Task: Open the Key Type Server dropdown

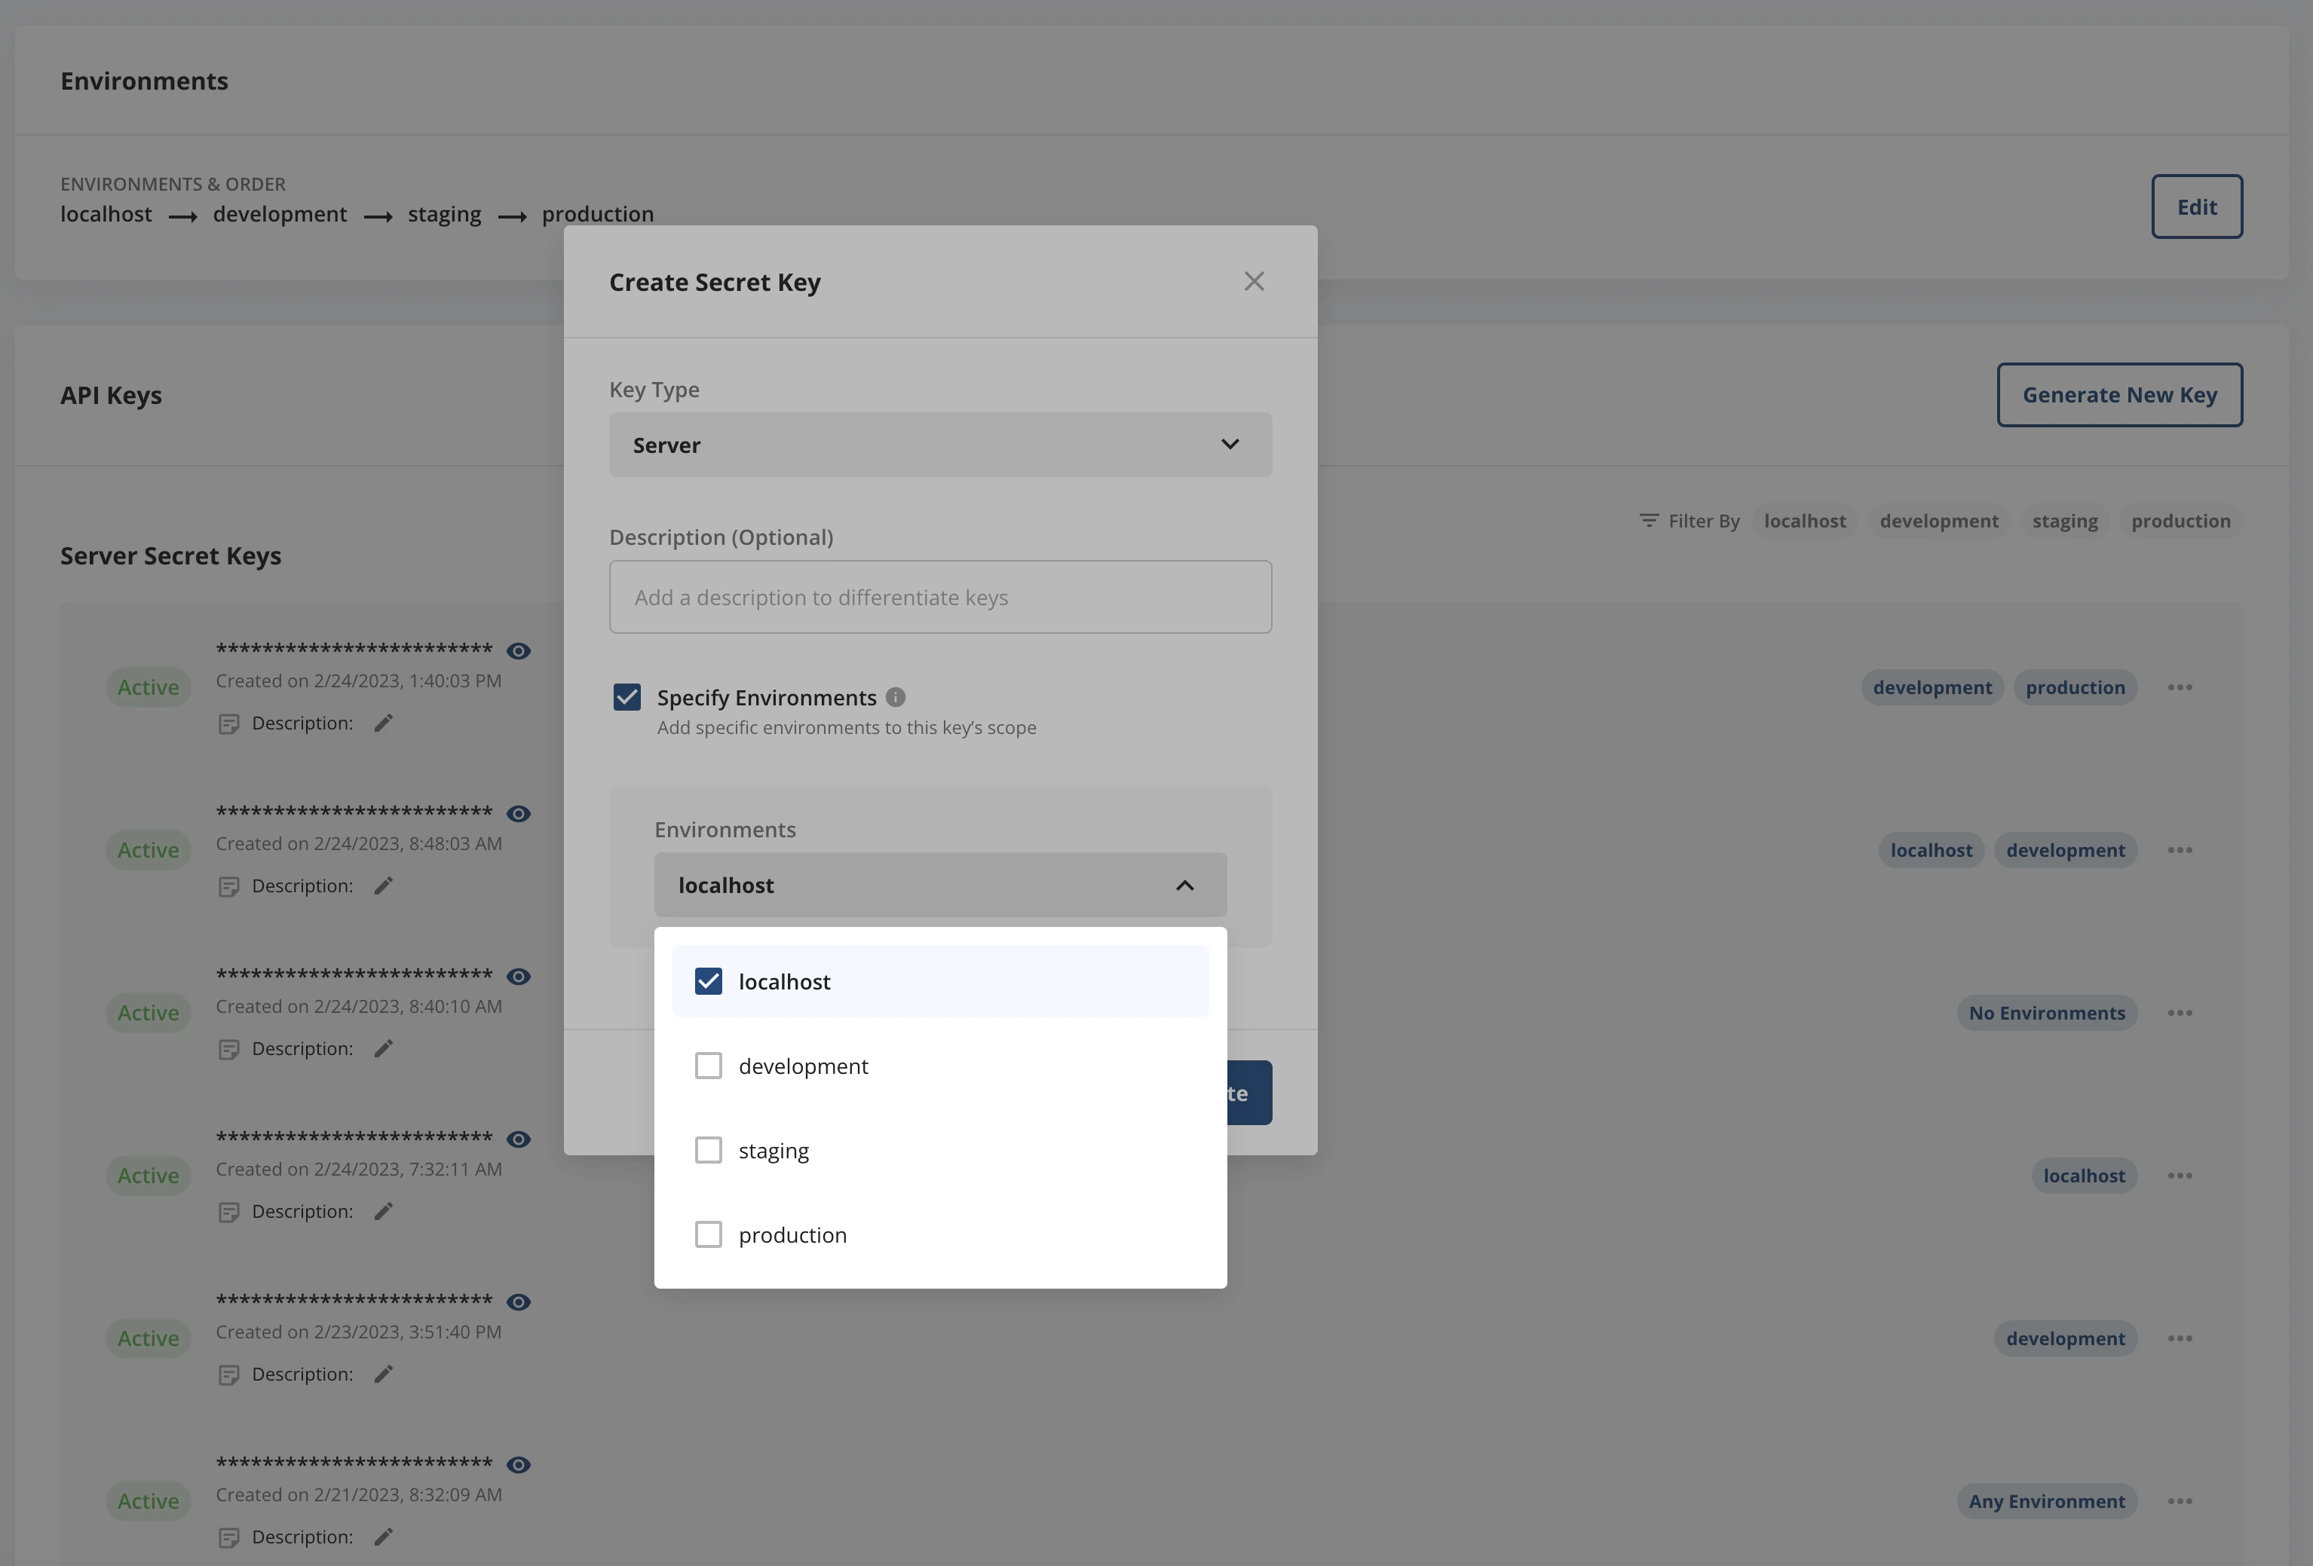Action: (x=939, y=445)
